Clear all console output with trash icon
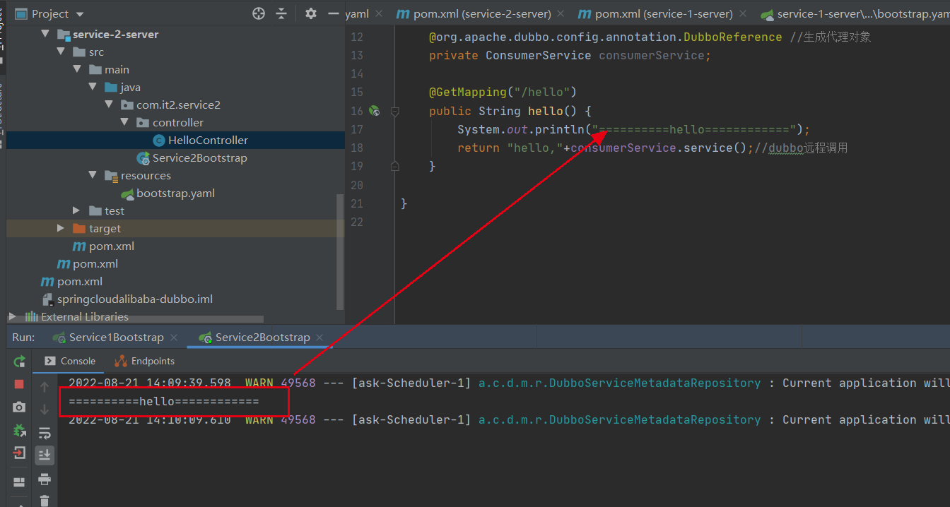This screenshot has width=950, height=507. pos(45,501)
